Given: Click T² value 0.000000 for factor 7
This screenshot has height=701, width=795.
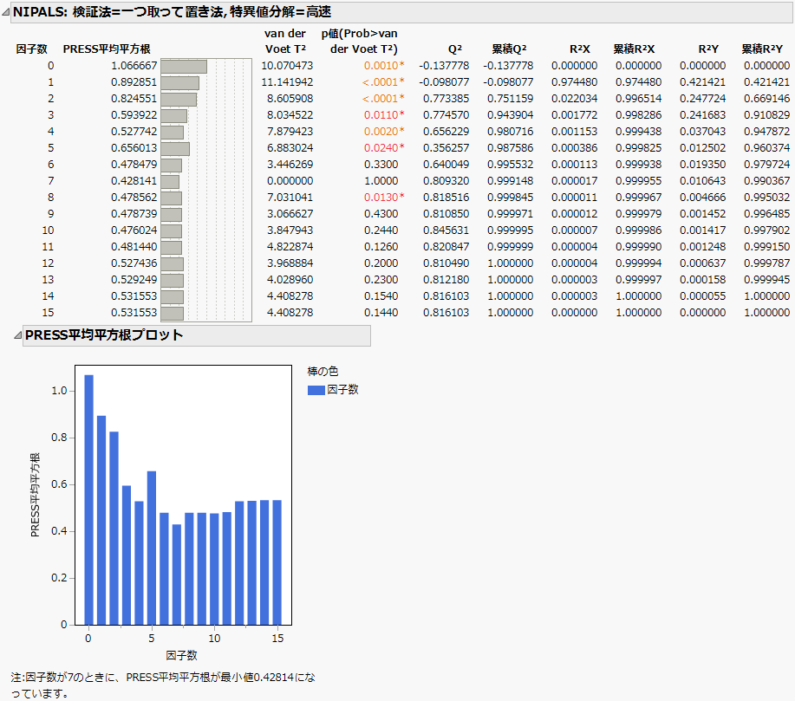Looking at the screenshot, I should [x=290, y=181].
